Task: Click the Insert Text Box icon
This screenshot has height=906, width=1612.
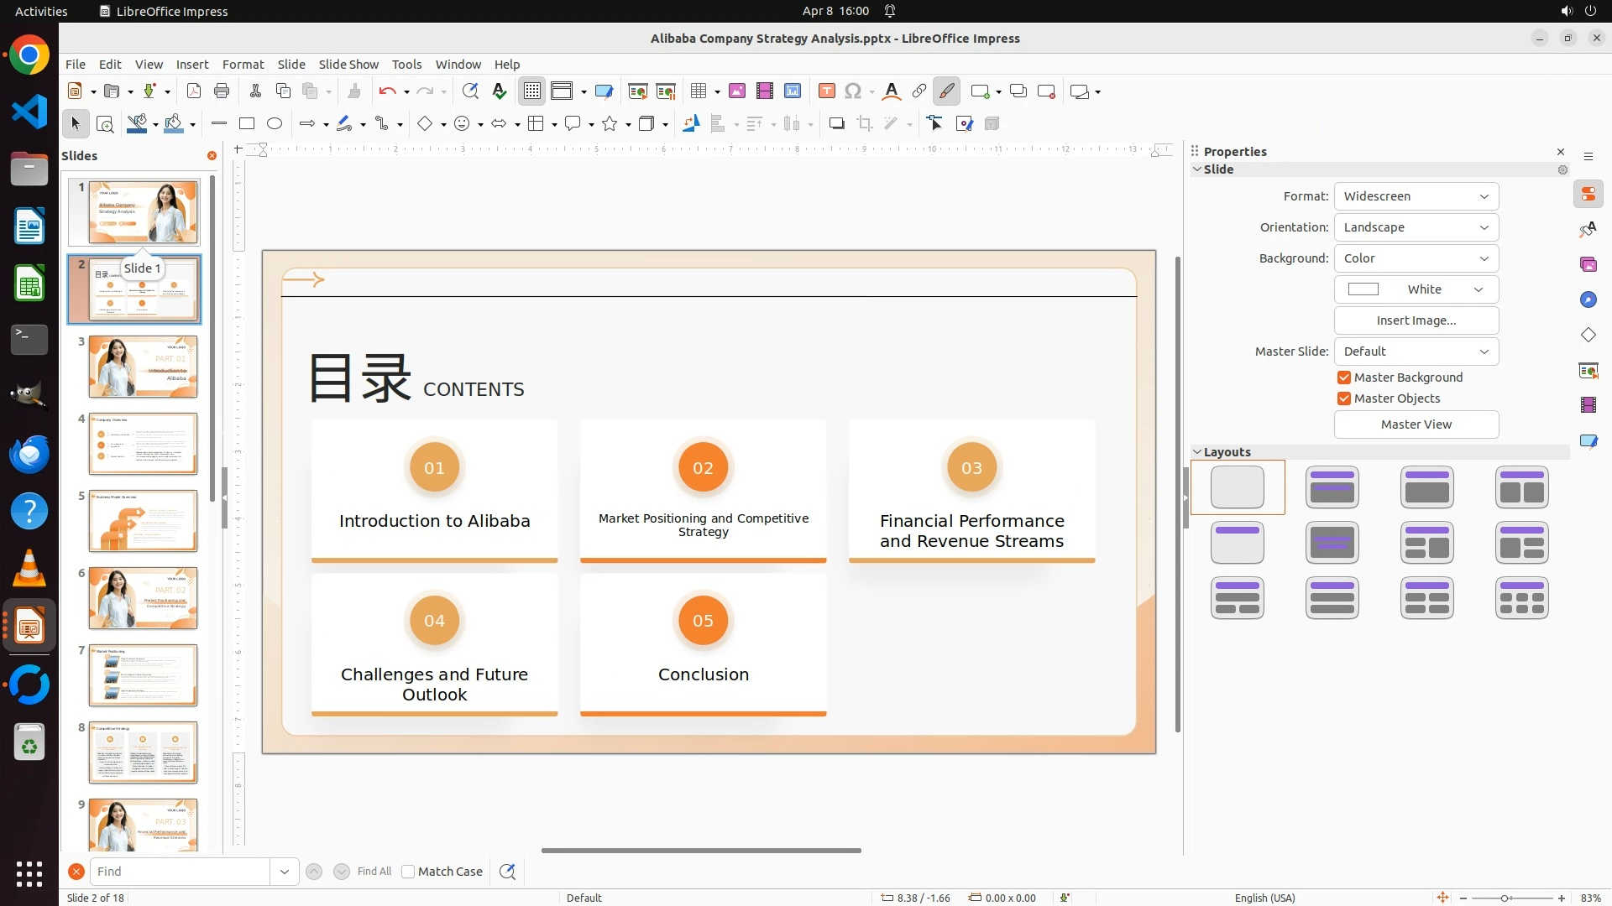Action: coord(826,91)
